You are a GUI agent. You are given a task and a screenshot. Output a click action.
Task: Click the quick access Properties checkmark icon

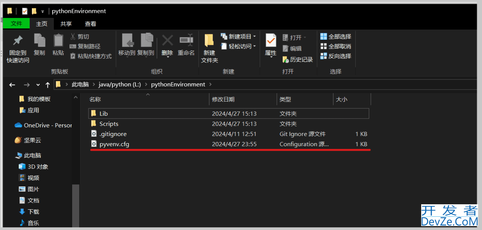25,11
